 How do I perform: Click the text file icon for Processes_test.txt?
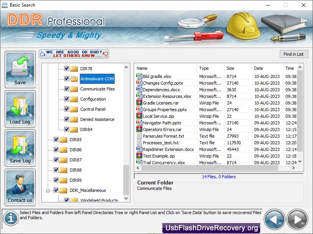click(139, 142)
